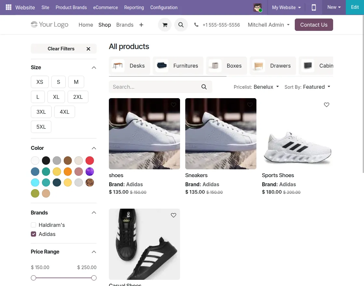Toggle mobile preview phone icon

314,7
